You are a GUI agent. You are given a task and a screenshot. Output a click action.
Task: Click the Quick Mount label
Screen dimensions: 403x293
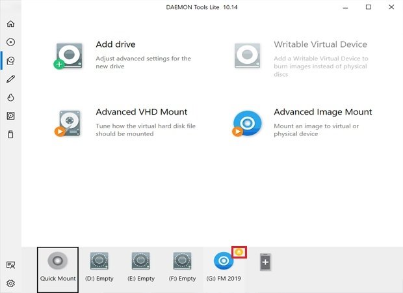(x=58, y=278)
